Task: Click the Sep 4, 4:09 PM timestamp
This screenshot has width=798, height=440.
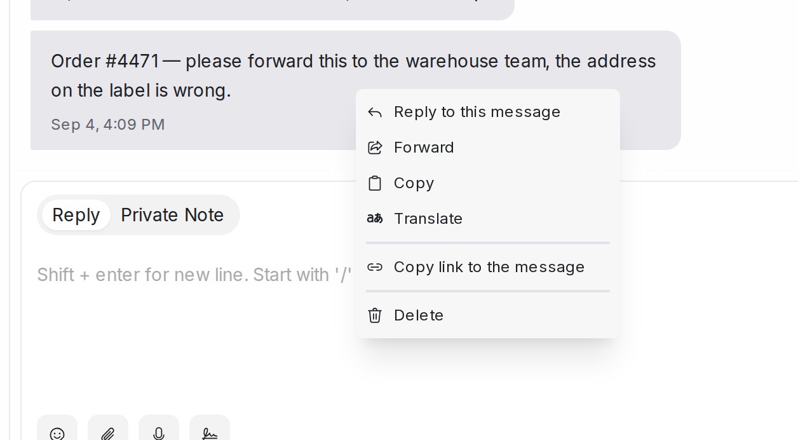Action: (x=108, y=125)
